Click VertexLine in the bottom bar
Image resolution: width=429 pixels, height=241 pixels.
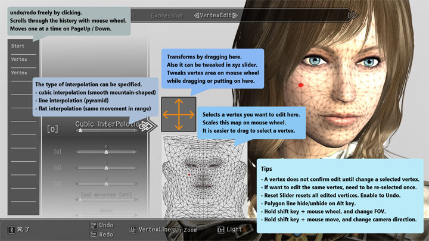[154, 230]
